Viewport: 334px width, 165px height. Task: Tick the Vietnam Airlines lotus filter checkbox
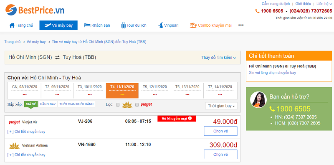[x=118, y=105]
